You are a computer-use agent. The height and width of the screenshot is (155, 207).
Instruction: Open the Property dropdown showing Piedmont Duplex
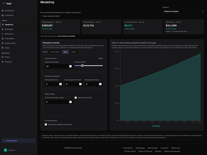(x=183, y=11)
